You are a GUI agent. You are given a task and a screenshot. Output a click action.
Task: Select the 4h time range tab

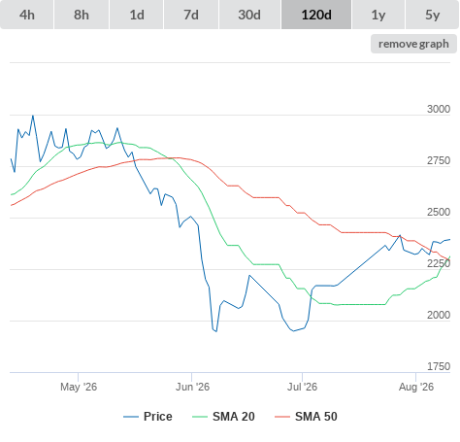click(27, 15)
